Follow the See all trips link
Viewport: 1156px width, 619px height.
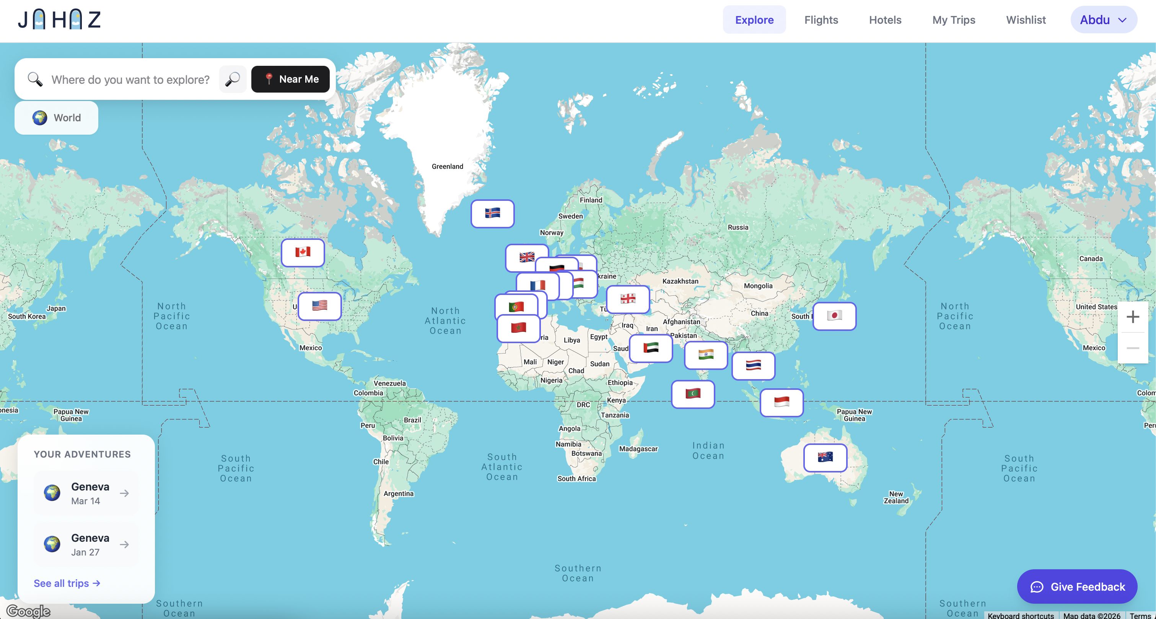67,583
